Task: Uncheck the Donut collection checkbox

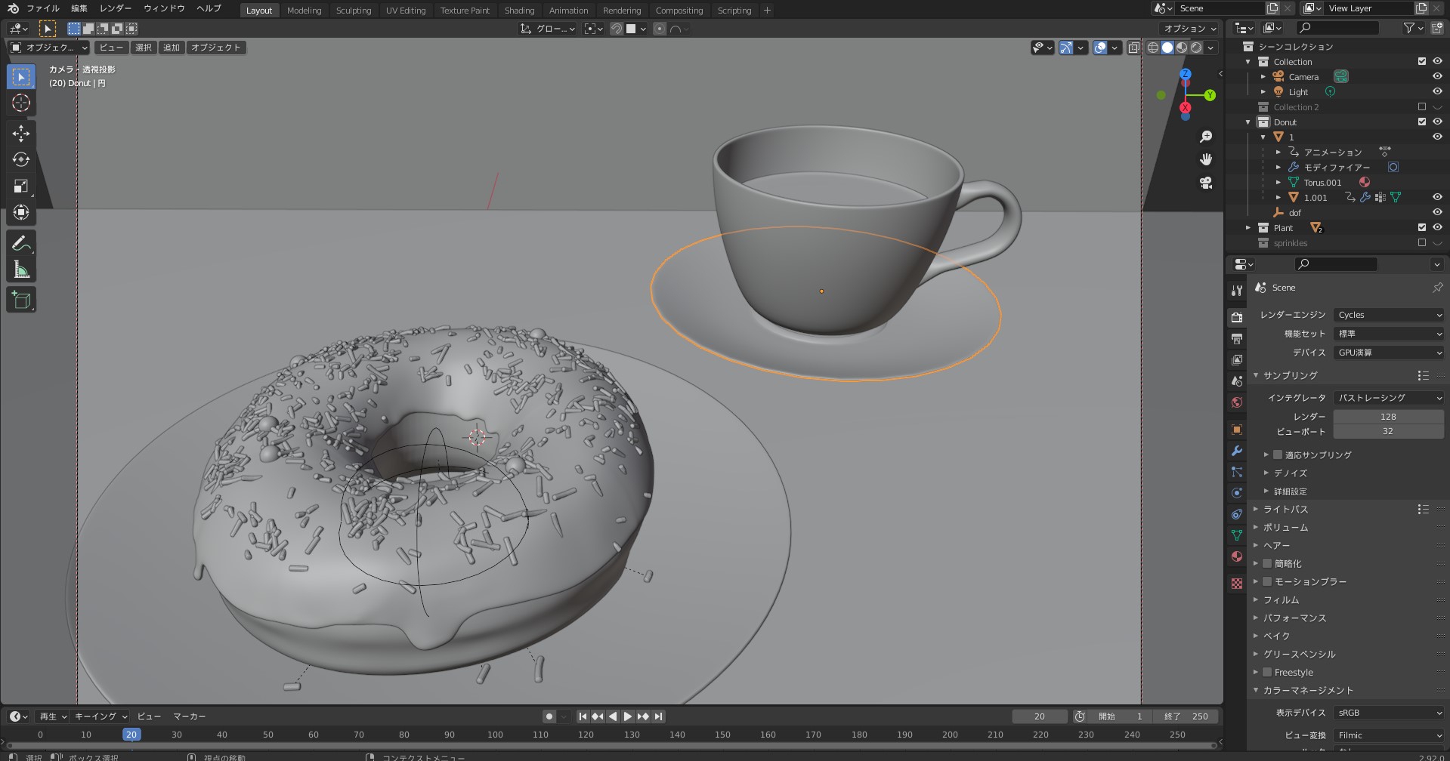Action: 1422,122
